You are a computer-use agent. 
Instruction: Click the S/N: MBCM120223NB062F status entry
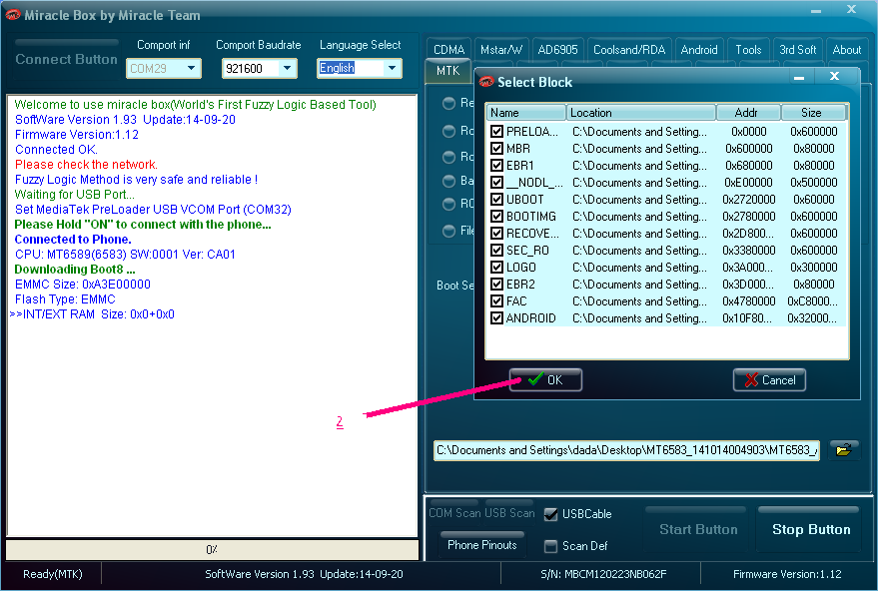603,574
